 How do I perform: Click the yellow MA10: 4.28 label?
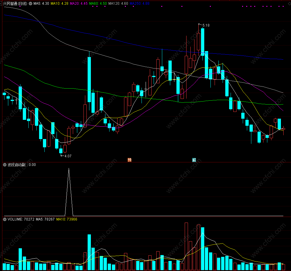coord(60,4)
